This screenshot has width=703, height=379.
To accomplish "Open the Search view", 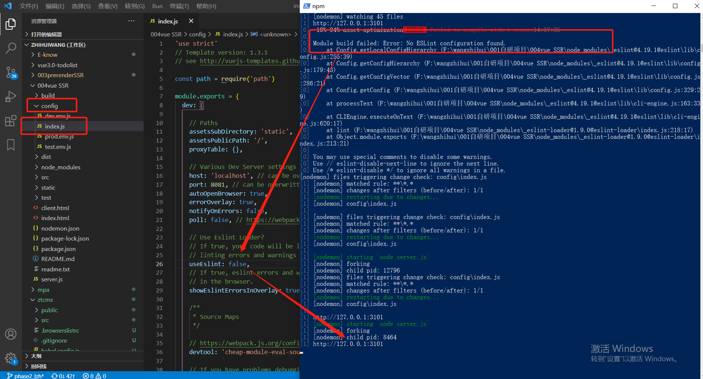I will tap(11, 48).
